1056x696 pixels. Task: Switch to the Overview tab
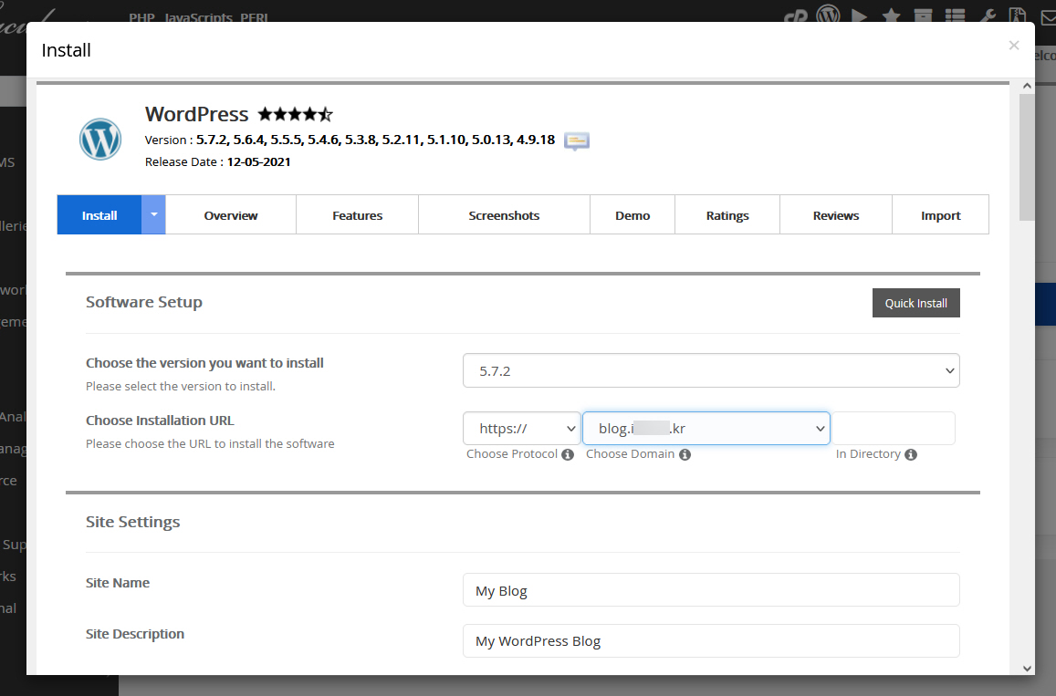[231, 214]
